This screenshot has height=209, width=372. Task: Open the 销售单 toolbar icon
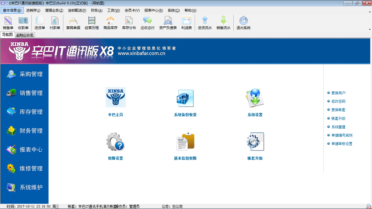click(x=8, y=23)
